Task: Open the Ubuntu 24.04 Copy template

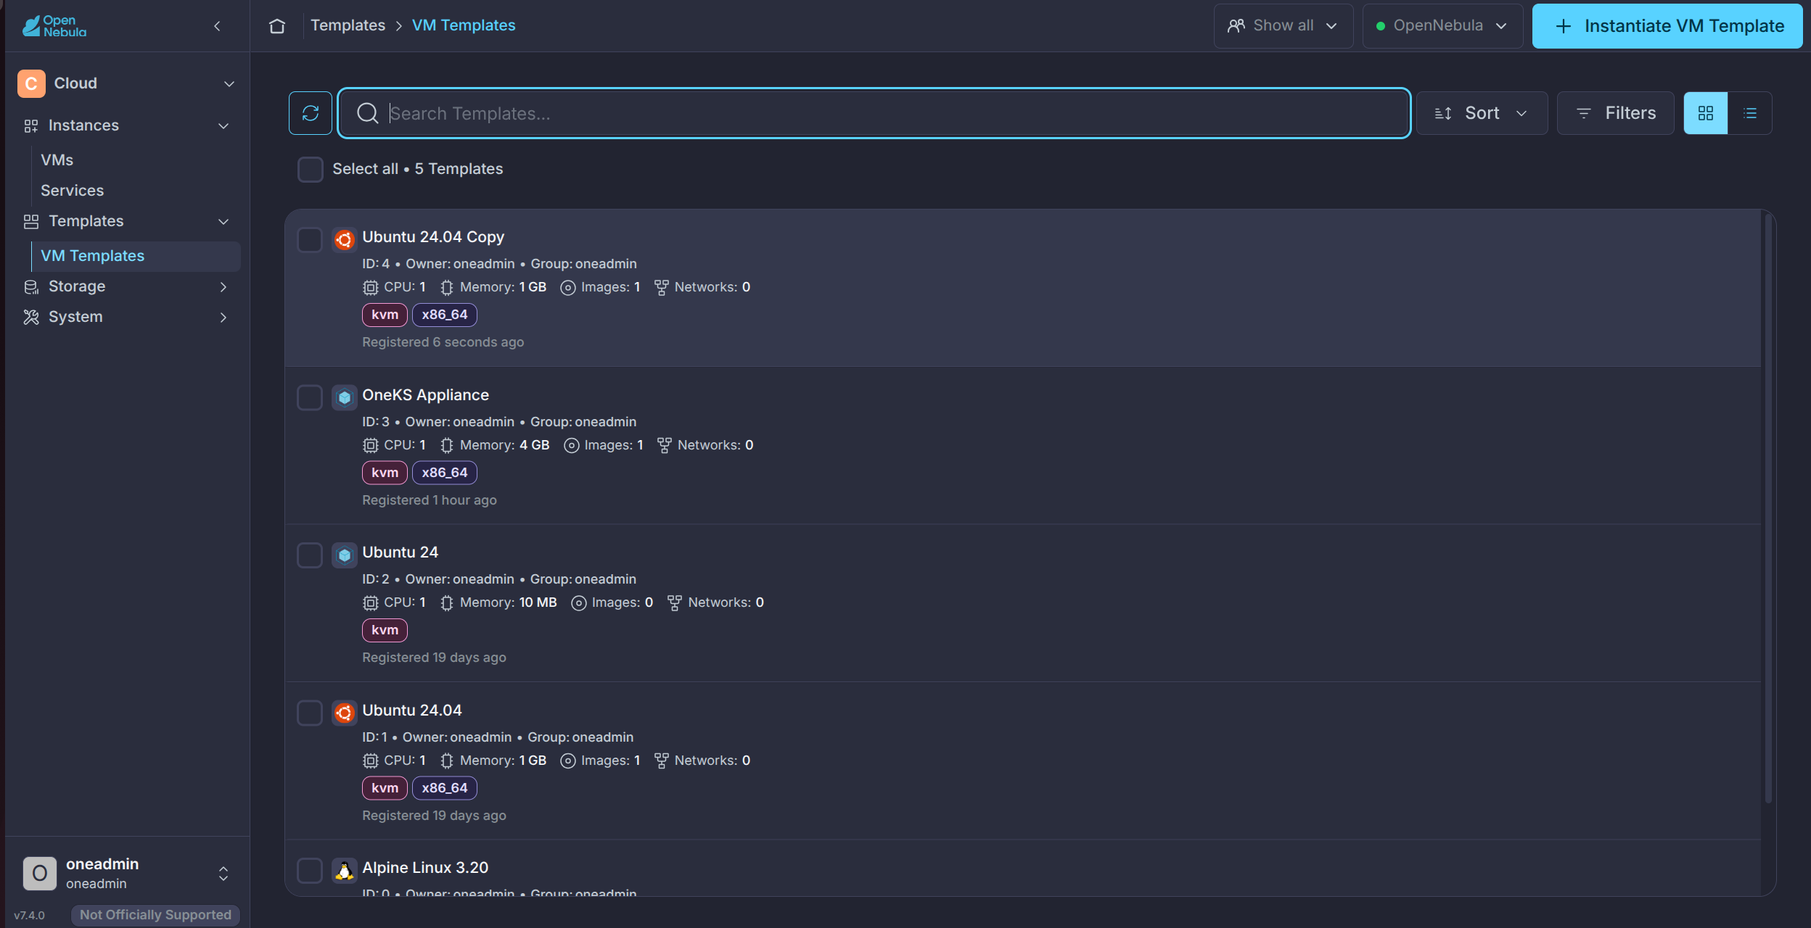Action: point(433,237)
